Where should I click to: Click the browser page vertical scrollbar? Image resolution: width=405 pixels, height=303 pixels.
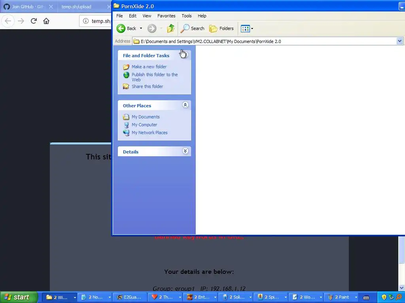[401, 250]
